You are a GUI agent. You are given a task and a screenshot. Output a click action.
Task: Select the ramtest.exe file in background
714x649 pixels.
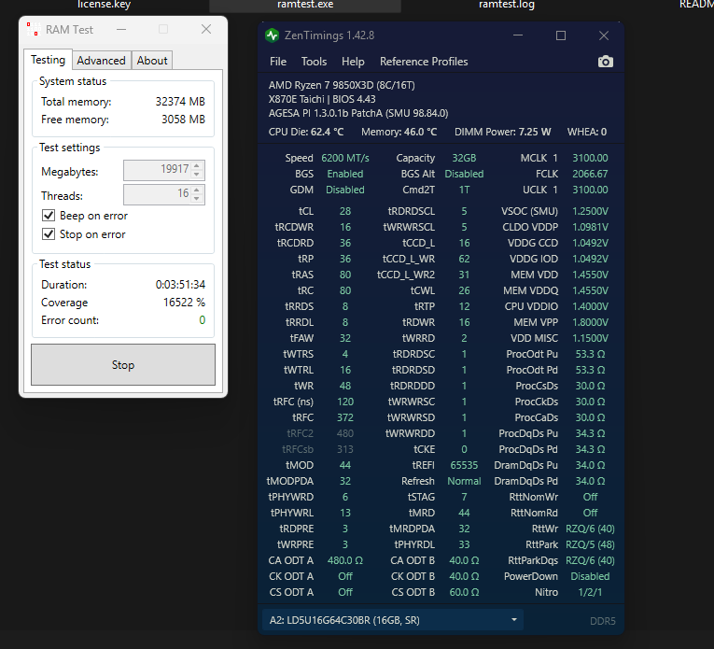coord(305,5)
